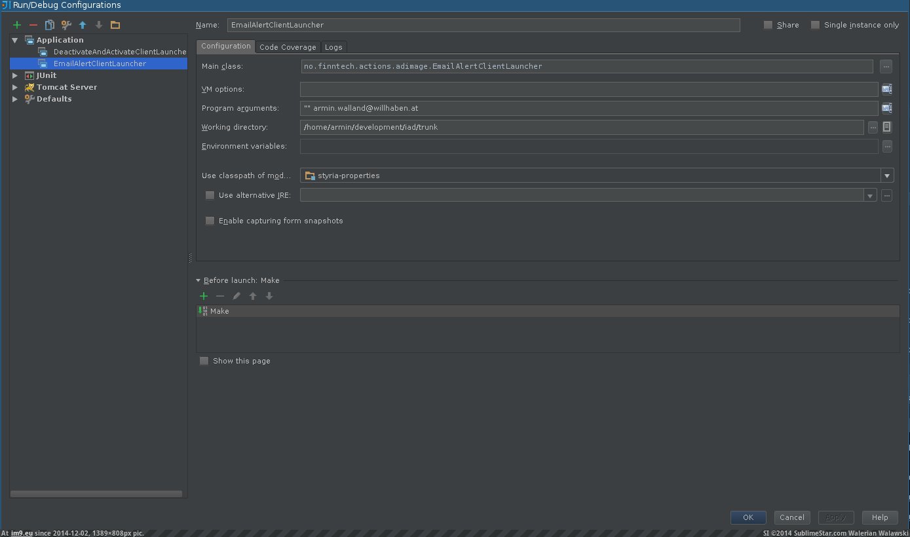
Task: Open edit defaults wrench icon
Action: pyautogui.click(x=66, y=25)
